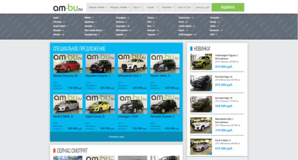Open the Hyundai Solaris, I car photo
Screen dimensions: 298x160
[x=100, y=63]
